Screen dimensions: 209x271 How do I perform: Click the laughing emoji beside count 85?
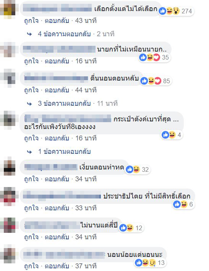tap(151, 81)
